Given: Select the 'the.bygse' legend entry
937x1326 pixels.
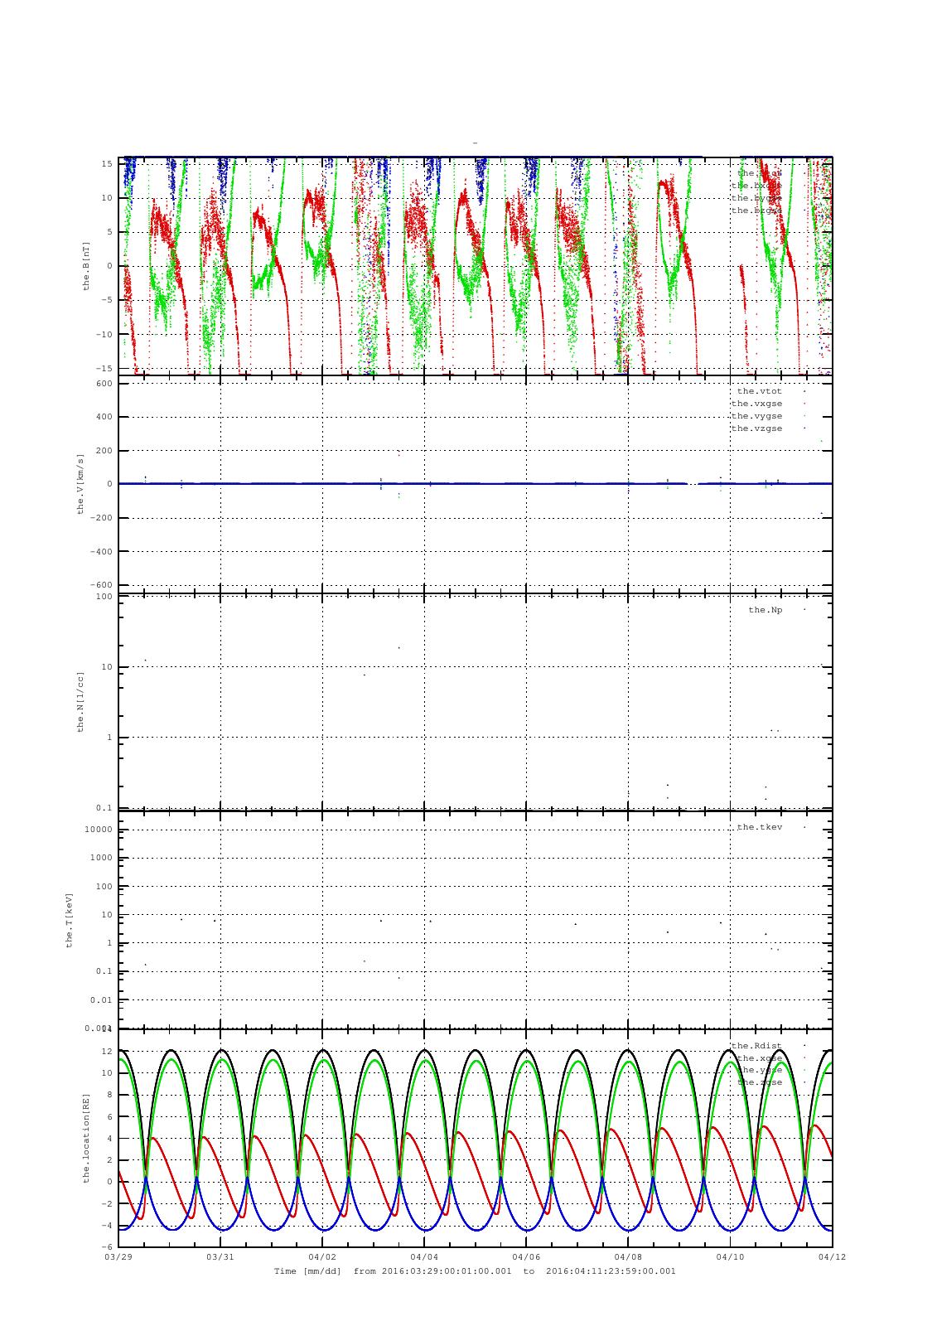Looking at the screenshot, I should tap(756, 198).
